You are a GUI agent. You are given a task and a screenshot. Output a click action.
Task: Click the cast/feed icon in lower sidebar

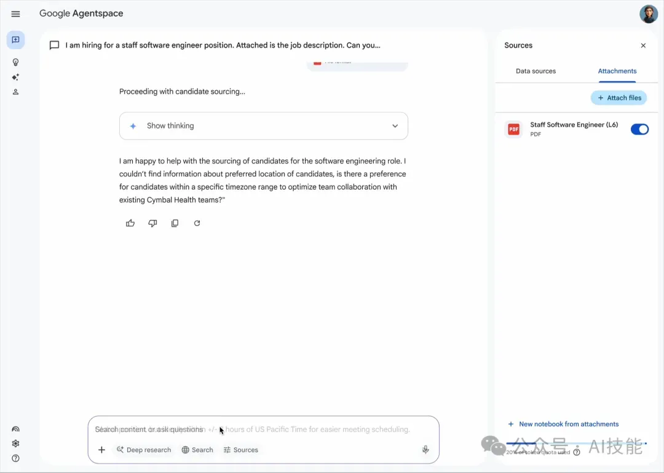tap(15, 429)
